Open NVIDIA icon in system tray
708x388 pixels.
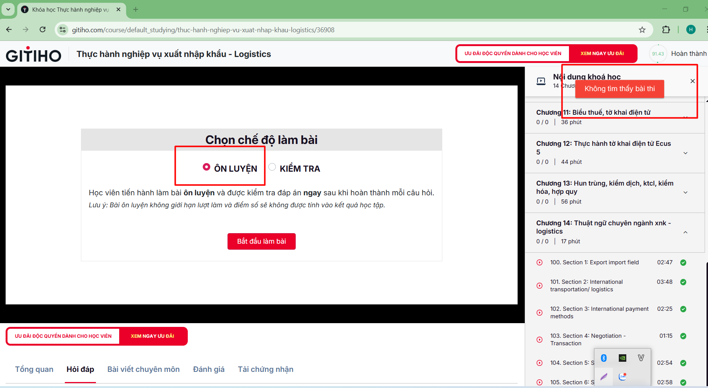(x=623, y=358)
